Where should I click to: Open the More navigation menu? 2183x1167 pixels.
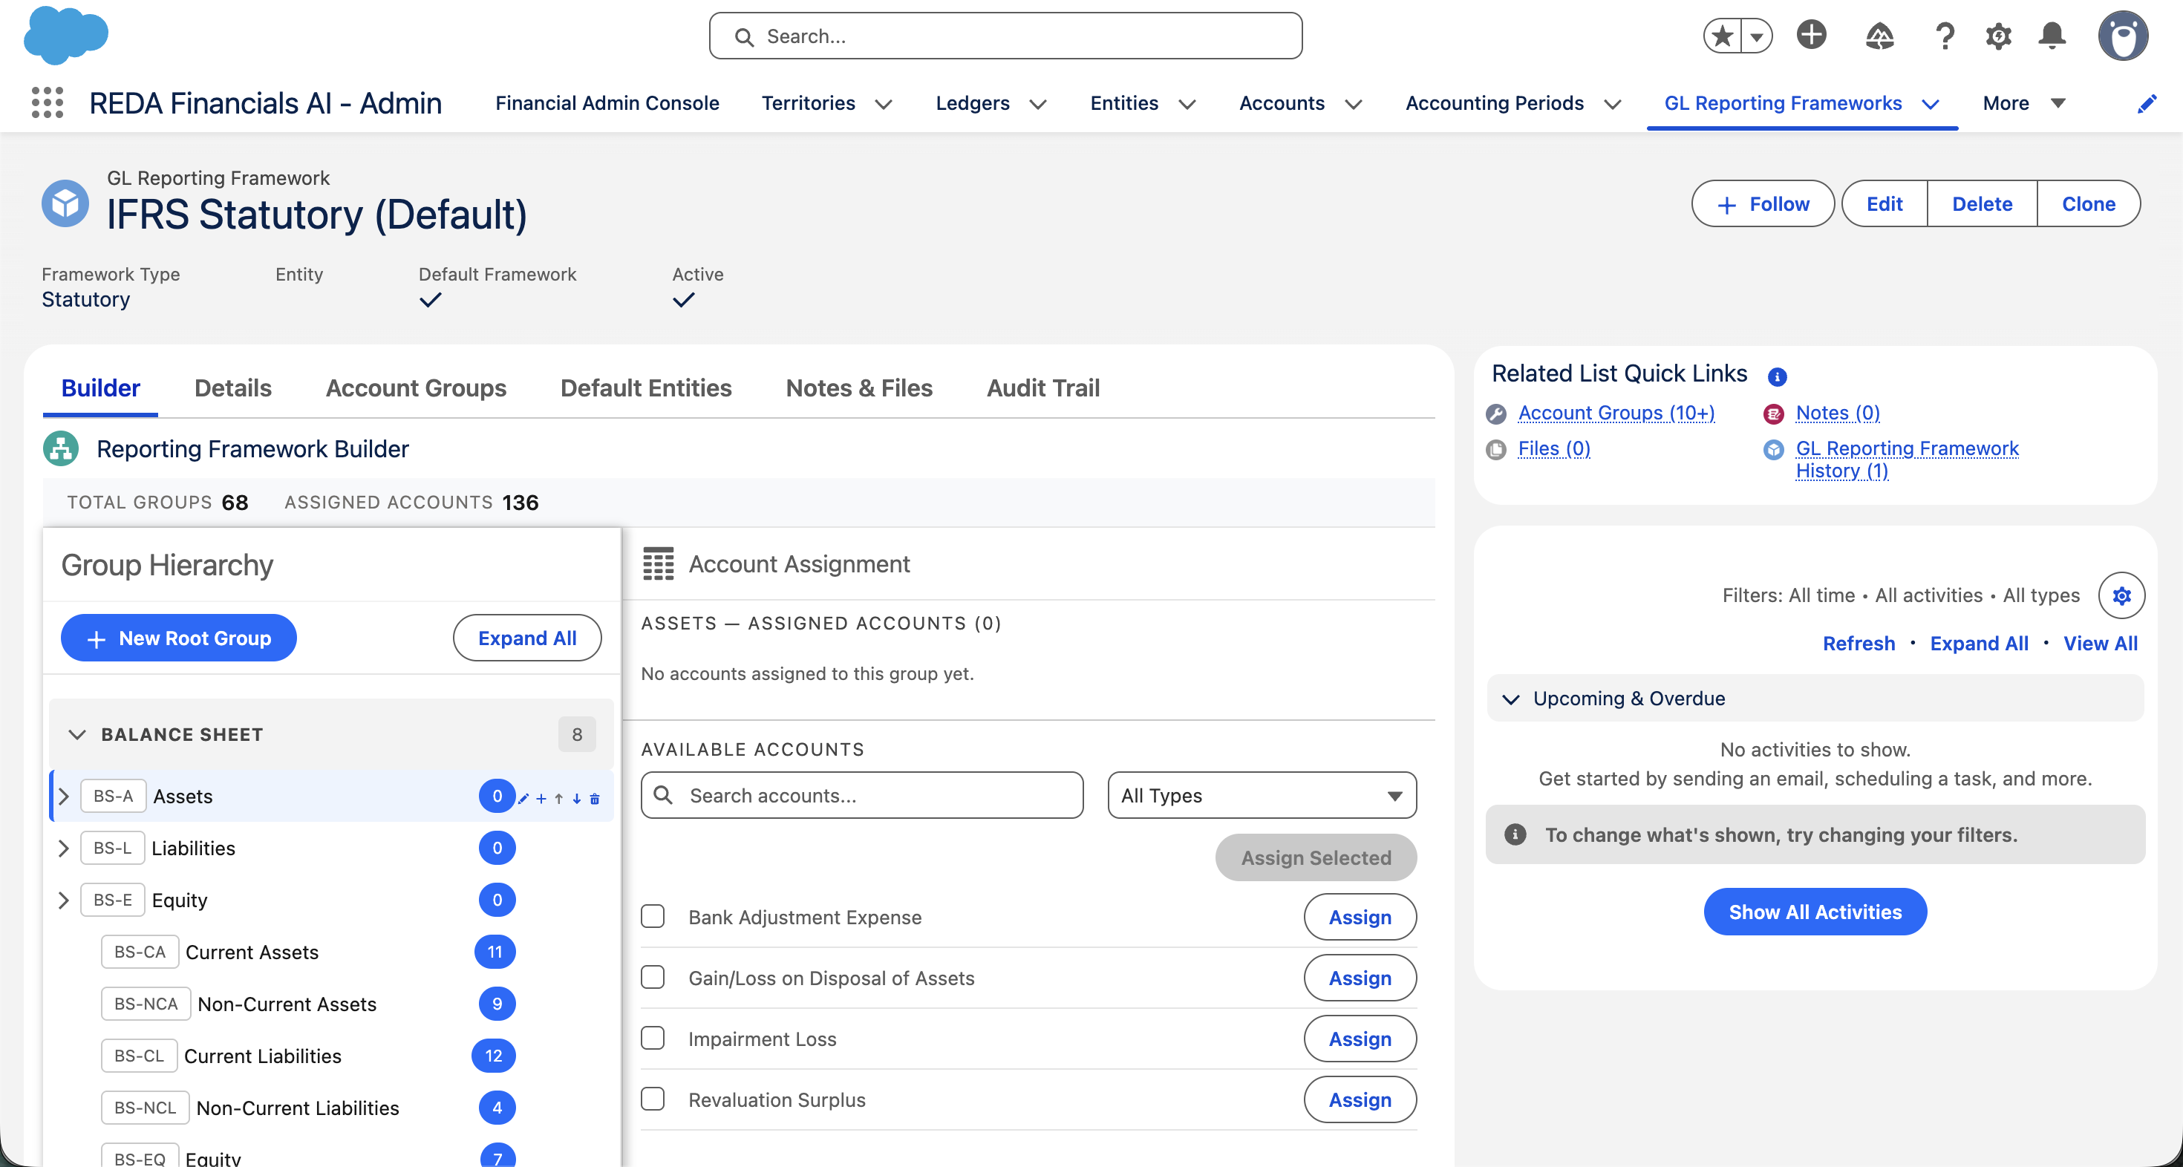click(x=2023, y=103)
